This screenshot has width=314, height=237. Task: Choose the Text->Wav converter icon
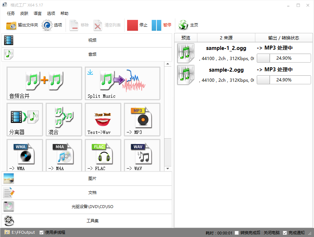point(103,119)
